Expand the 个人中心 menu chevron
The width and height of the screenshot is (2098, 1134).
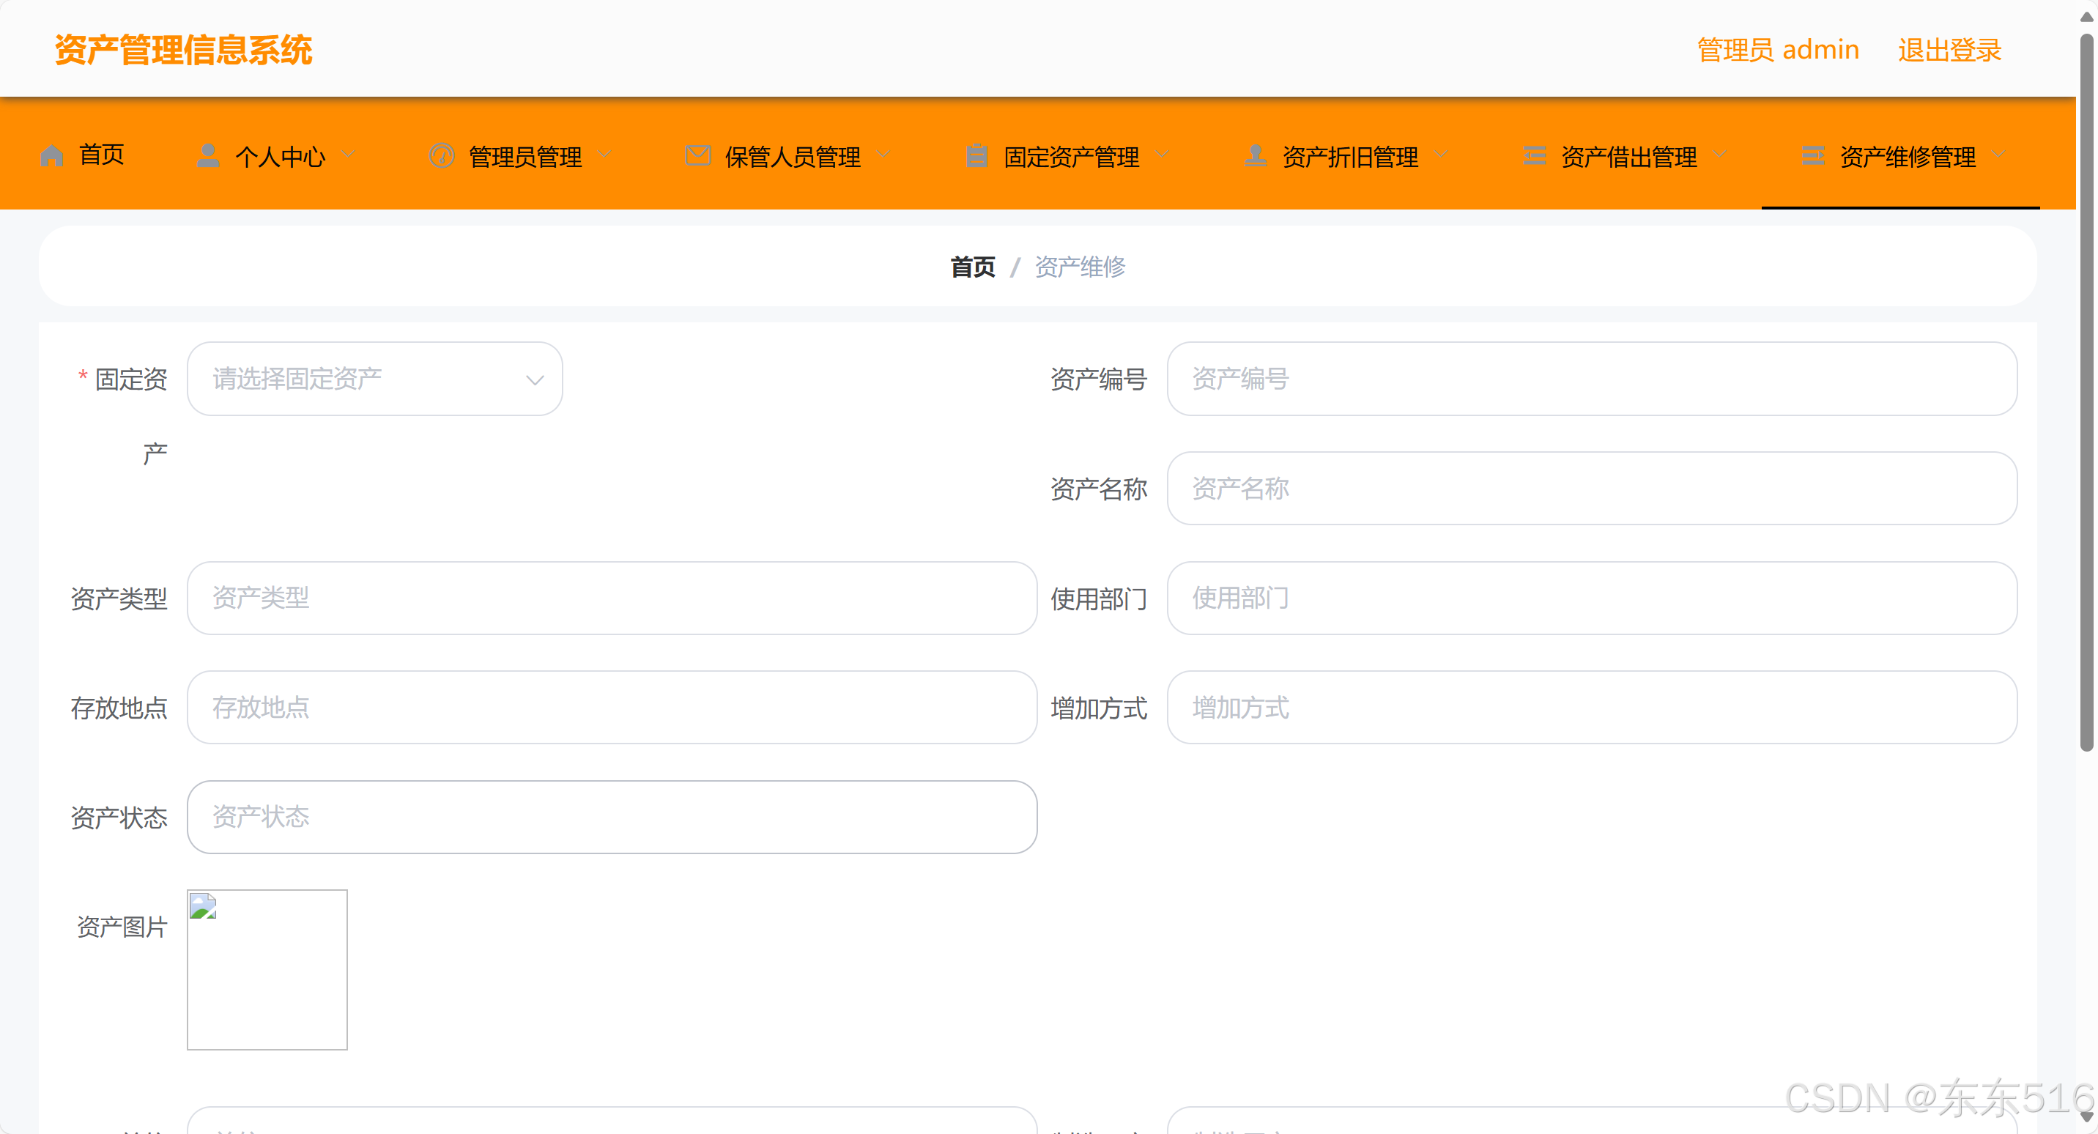tap(349, 154)
